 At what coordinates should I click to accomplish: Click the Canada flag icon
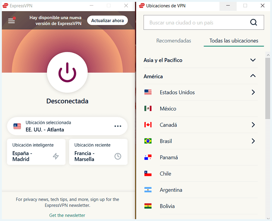coord(148,125)
